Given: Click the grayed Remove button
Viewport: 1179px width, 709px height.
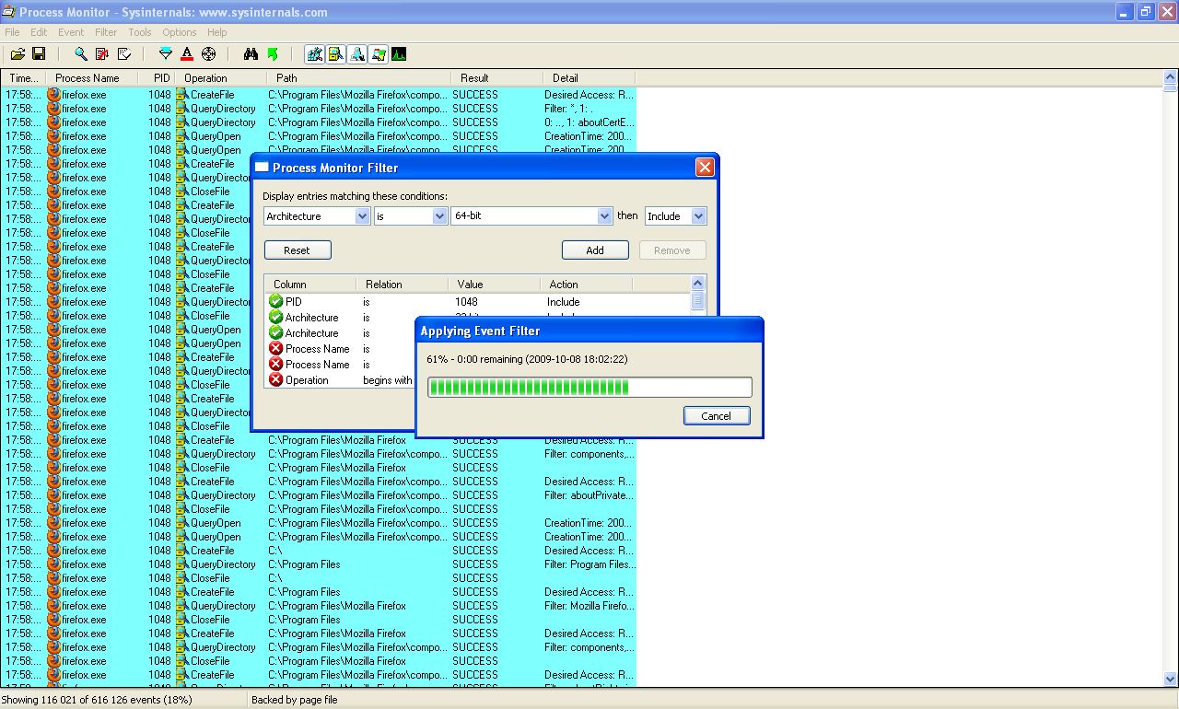Looking at the screenshot, I should [x=672, y=250].
